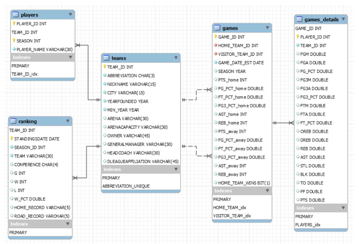
Task: Collapse the players table with header arrow
Action: tap(70, 14)
